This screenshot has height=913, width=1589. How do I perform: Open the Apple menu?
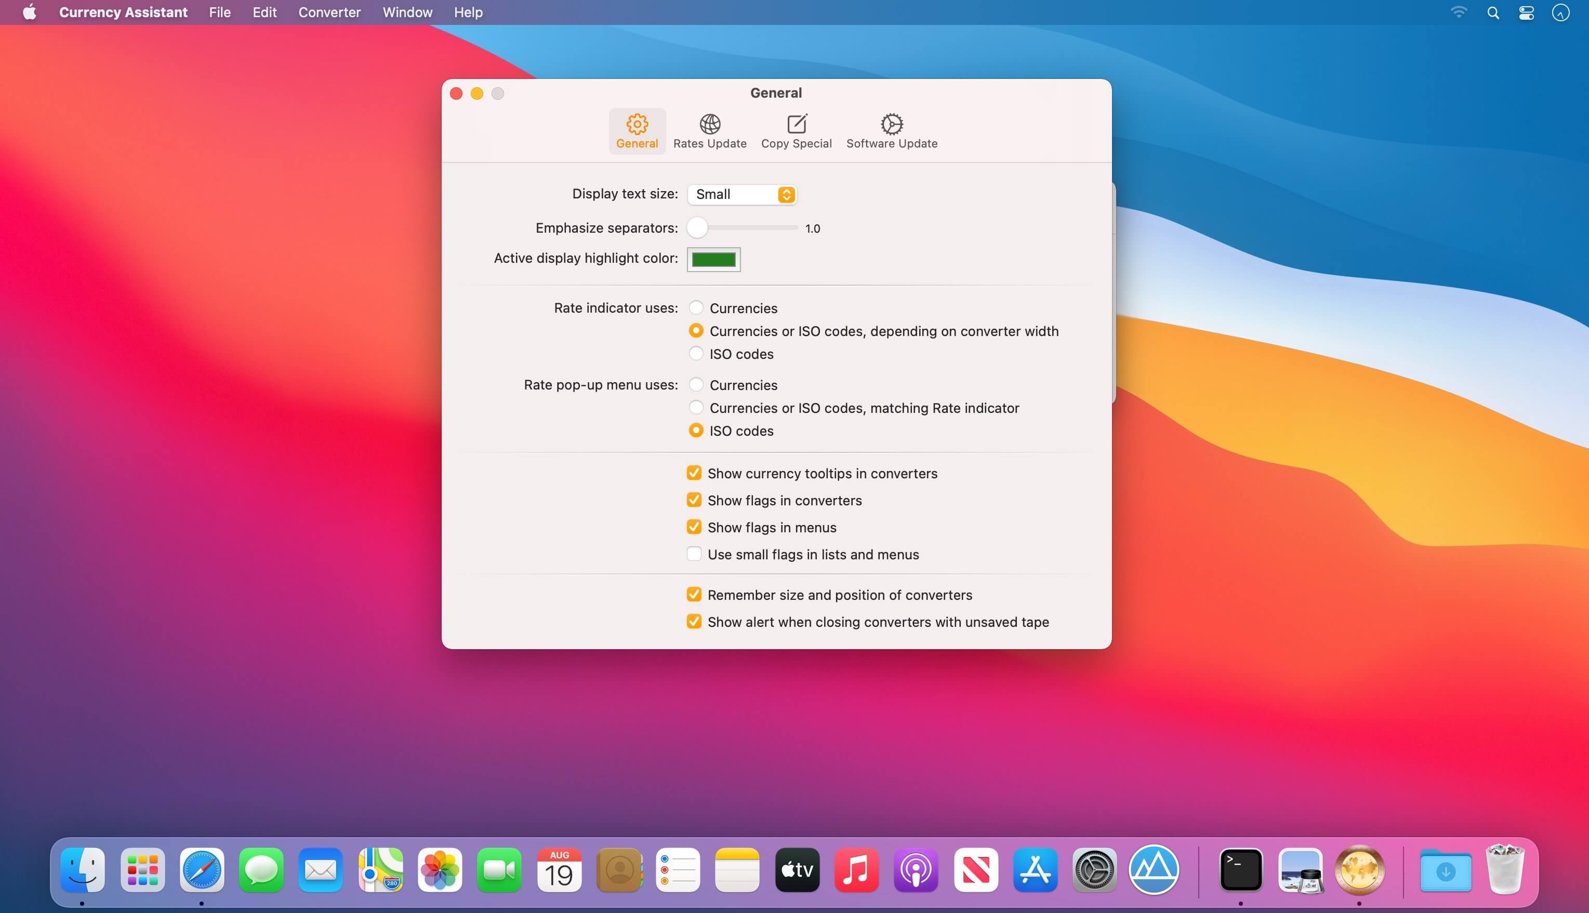(30, 12)
